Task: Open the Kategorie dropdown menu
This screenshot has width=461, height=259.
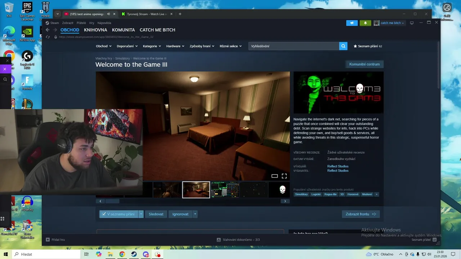Action: coord(152,46)
